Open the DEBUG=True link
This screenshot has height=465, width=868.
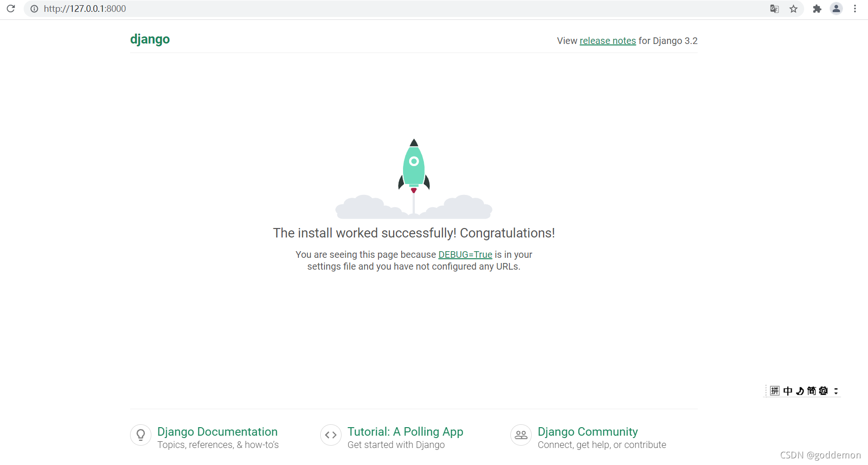(x=465, y=254)
